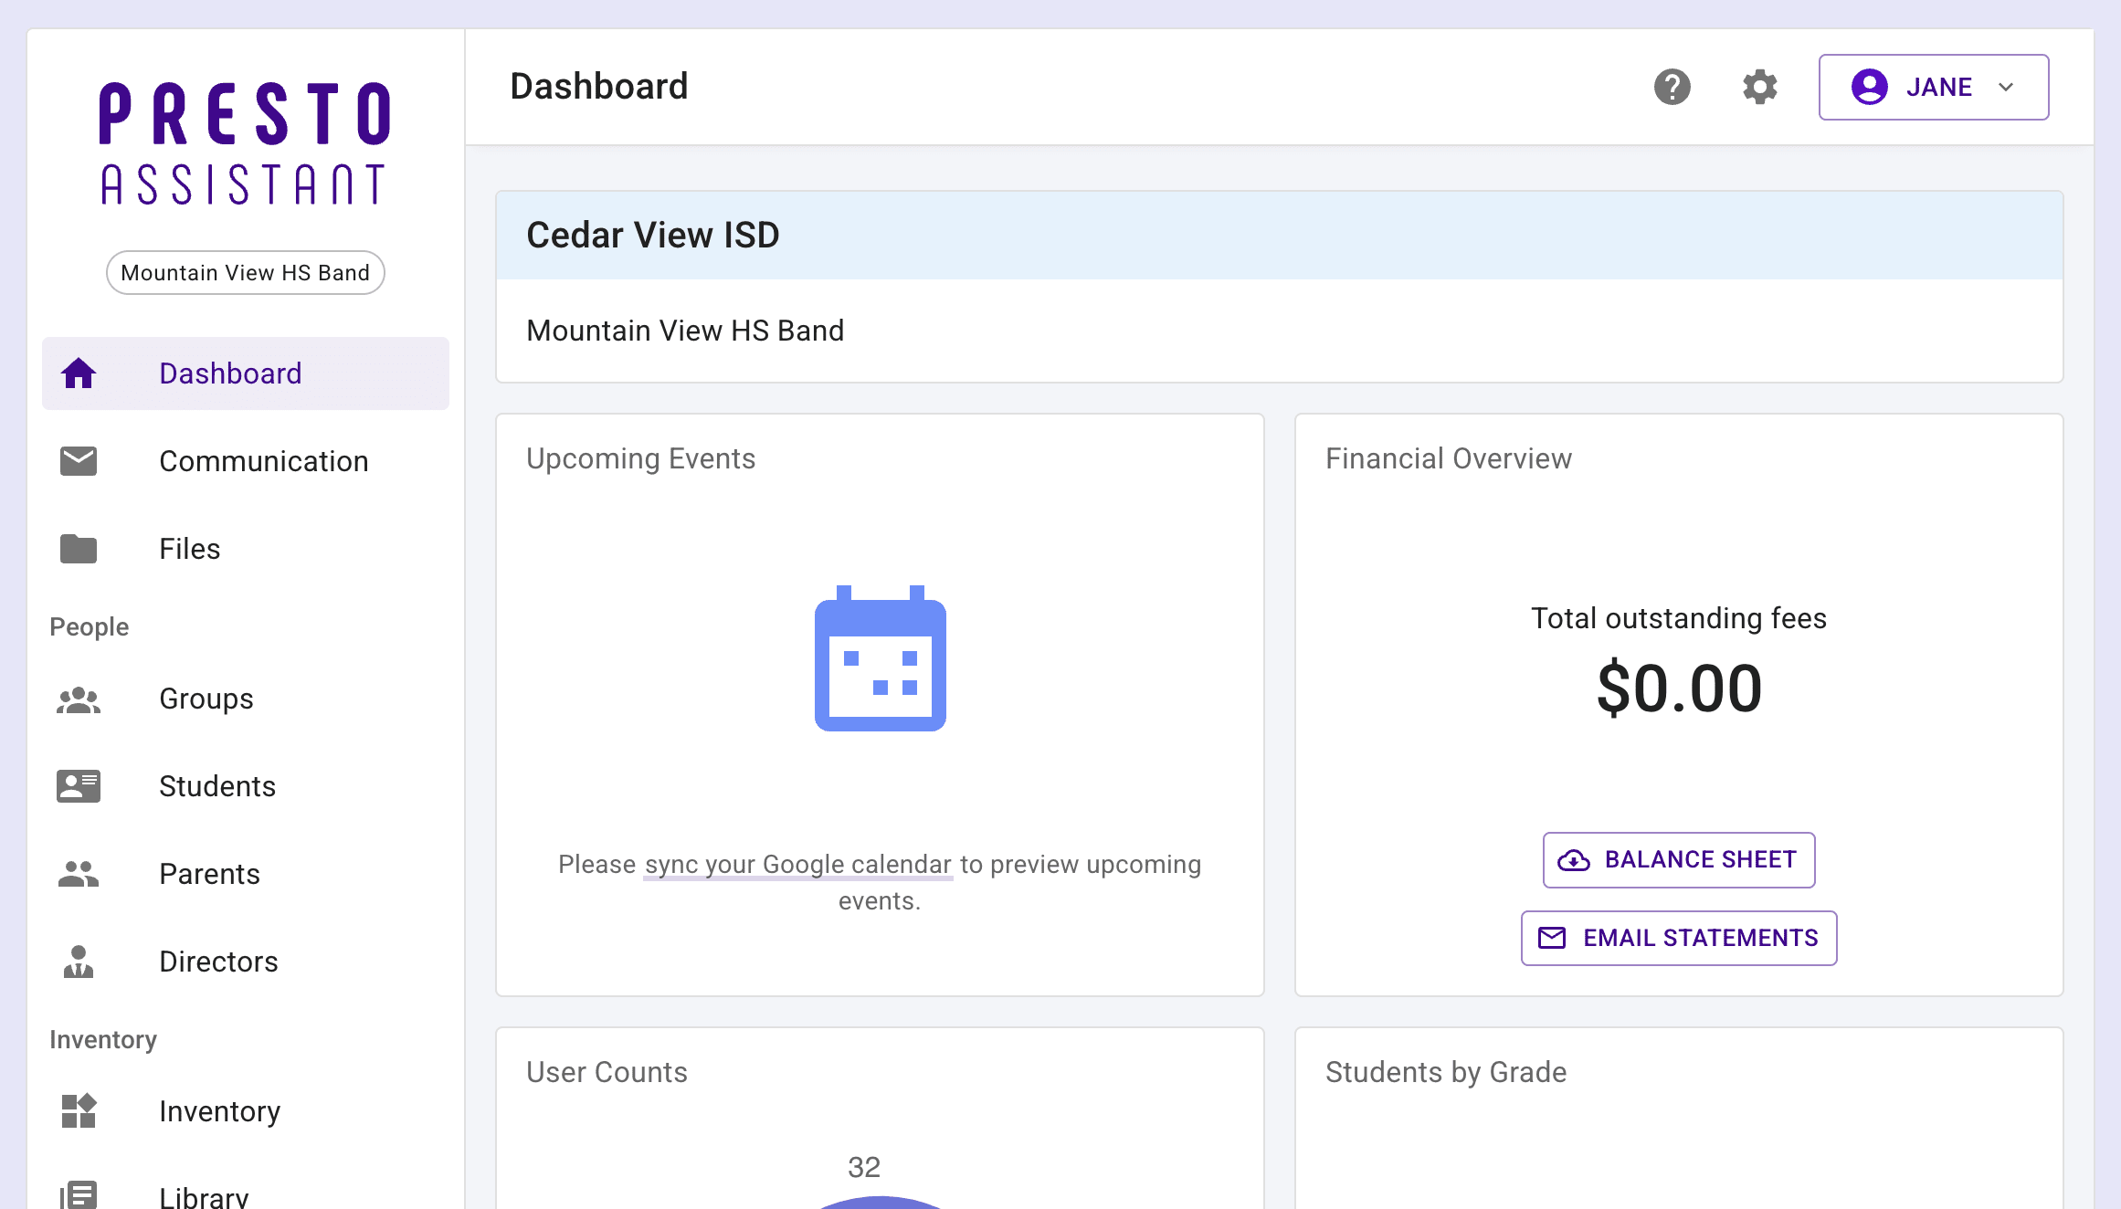This screenshot has width=2121, height=1209.
Task: Select Communication in the sidebar
Action: [263, 461]
